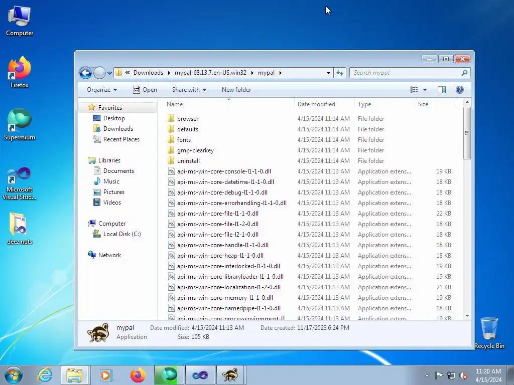Viewport: 514px width, 385px height.
Task: Open the Supermium desktop shortcut
Action: coord(20,124)
